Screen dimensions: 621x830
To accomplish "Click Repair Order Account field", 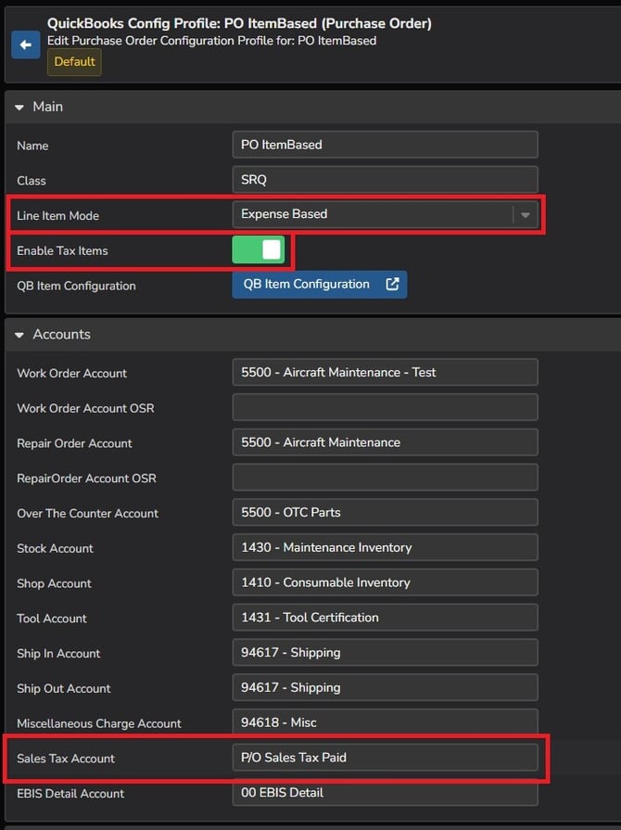I will 385,442.
